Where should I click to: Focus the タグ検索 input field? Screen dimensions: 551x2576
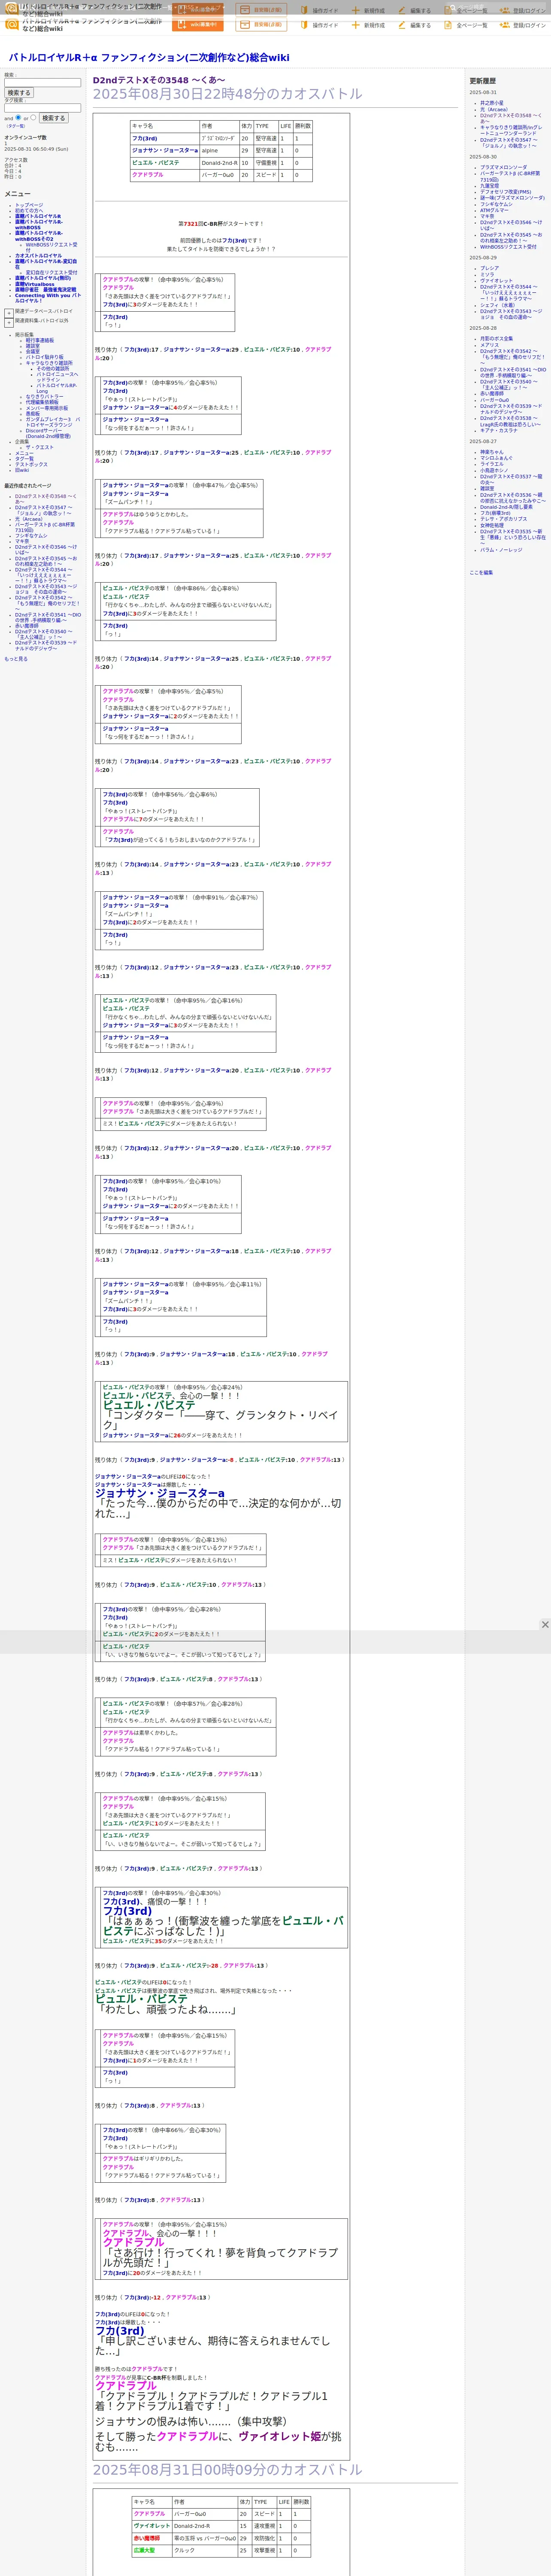(x=42, y=108)
